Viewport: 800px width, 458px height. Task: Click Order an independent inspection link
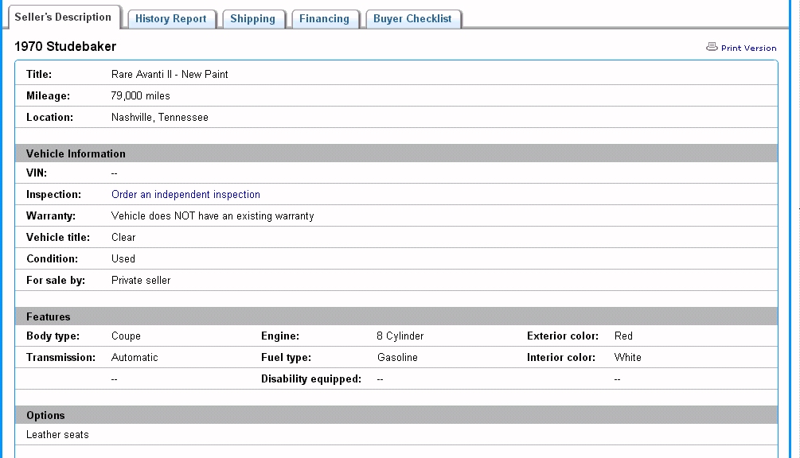[185, 195]
